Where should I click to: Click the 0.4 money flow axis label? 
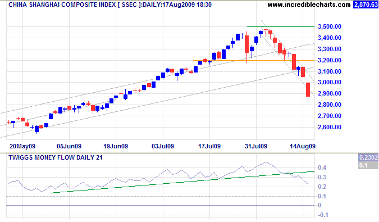click(x=322, y=167)
